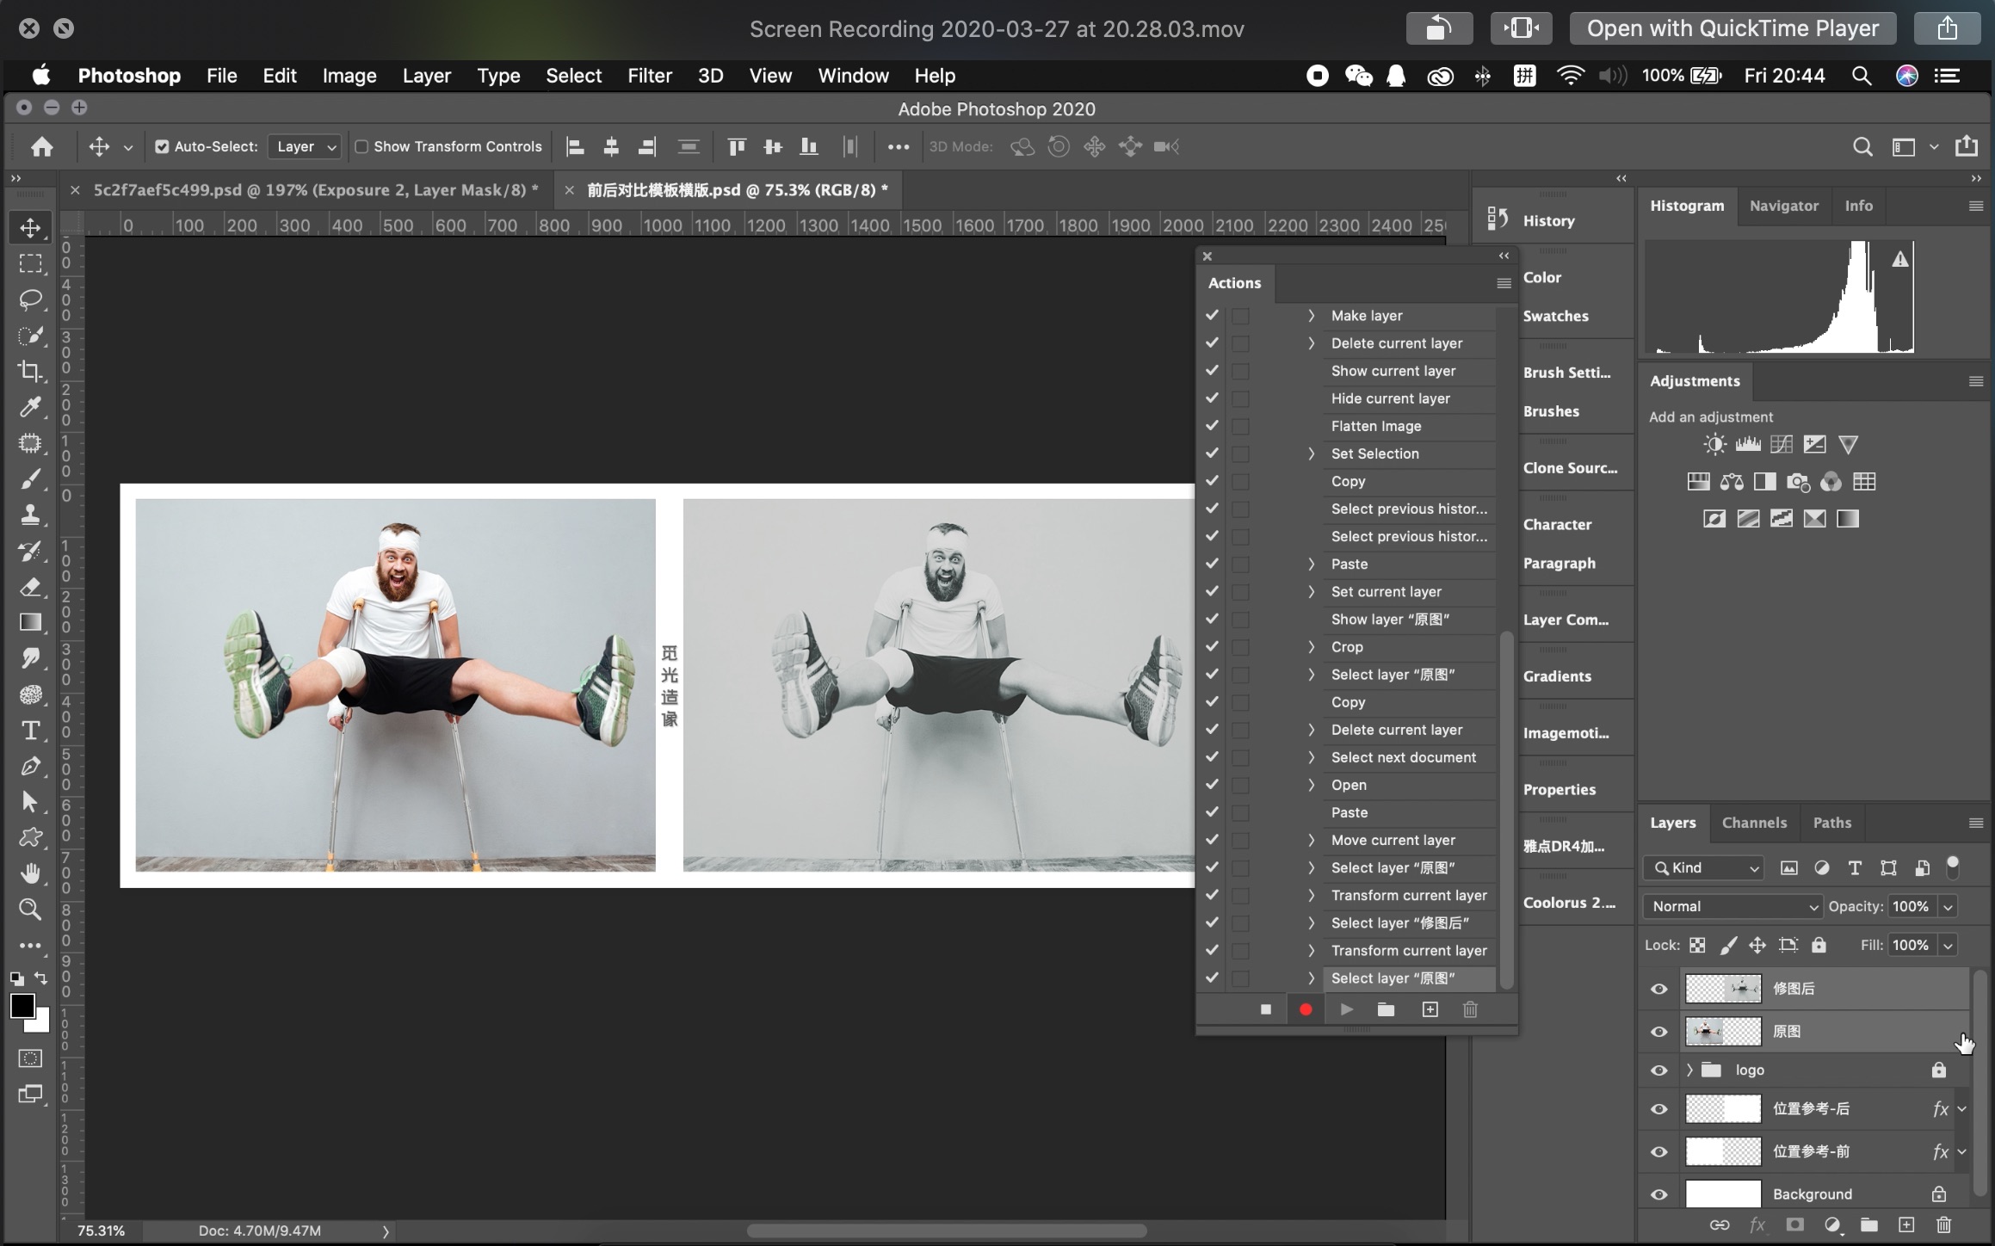Expand the logo layer group
The height and width of the screenshot is (1246, 1995).
tap(1689, 1070)
